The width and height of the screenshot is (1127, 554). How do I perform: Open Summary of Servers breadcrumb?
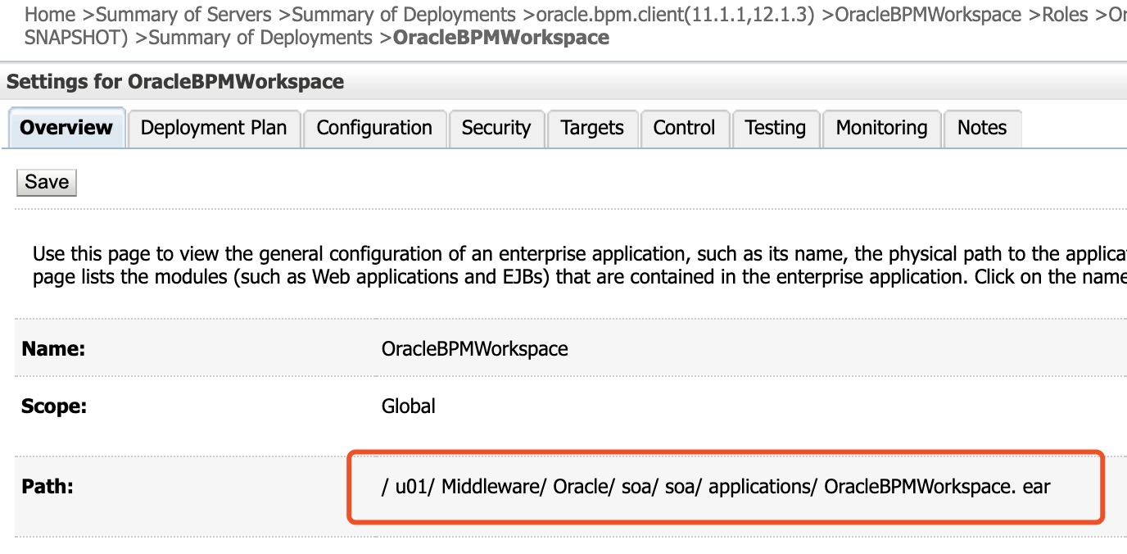click(184, 15)
